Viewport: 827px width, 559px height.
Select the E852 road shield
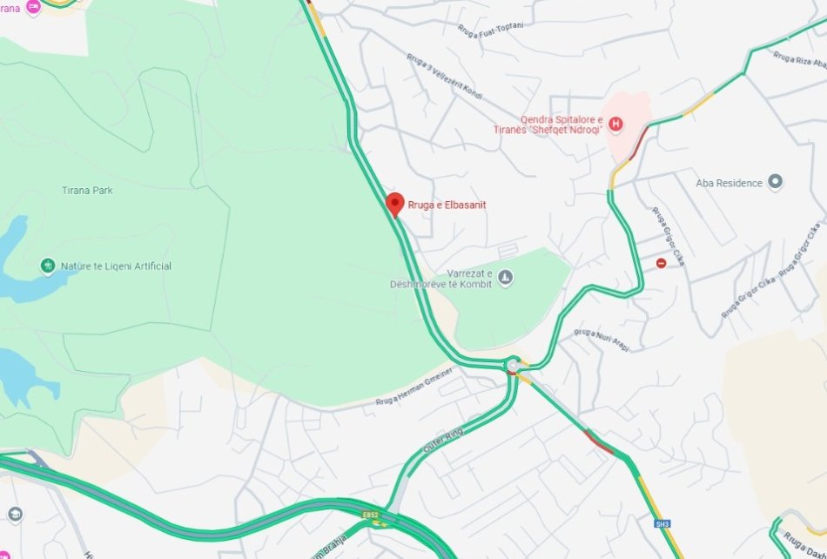pos(370,515)
